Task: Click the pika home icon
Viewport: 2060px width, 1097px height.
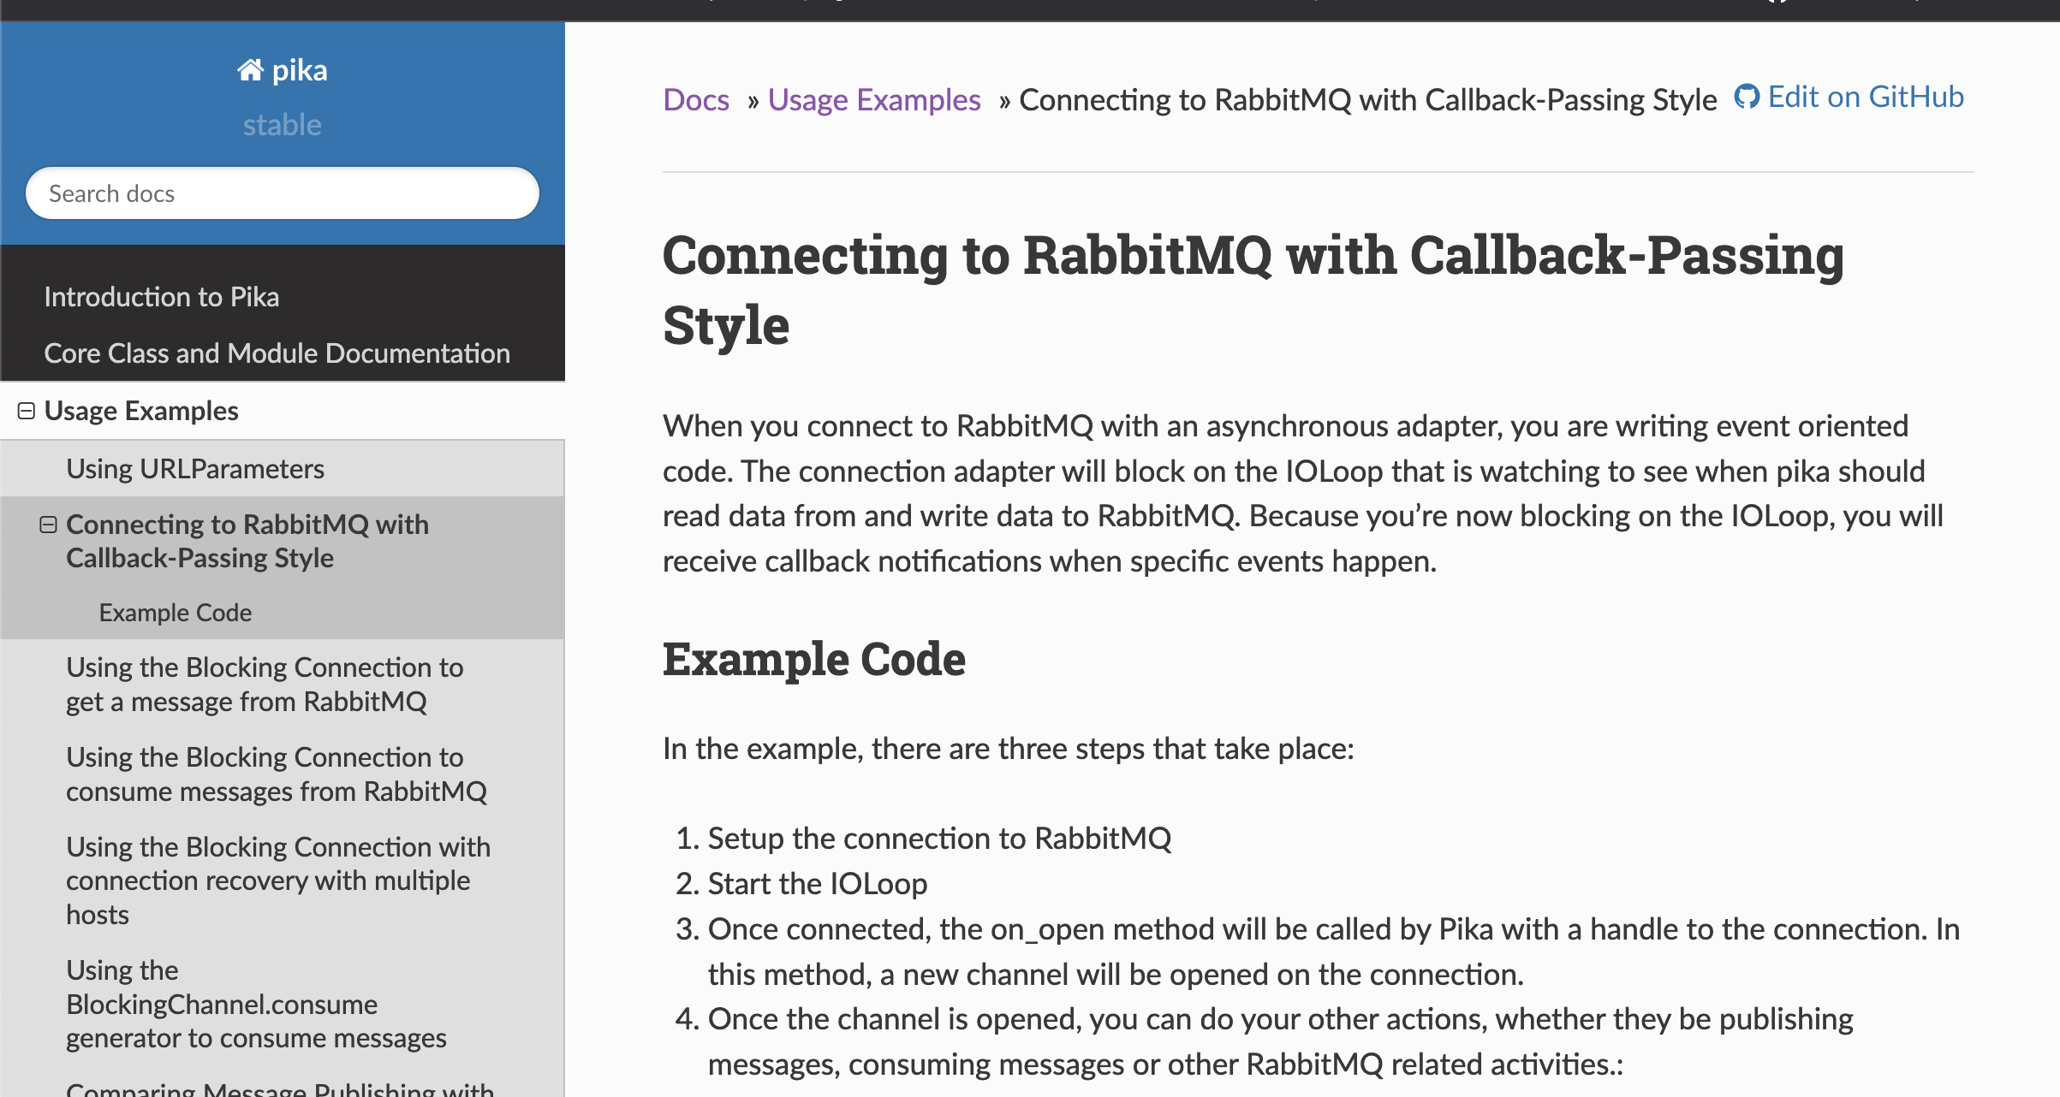Action: 250,70
